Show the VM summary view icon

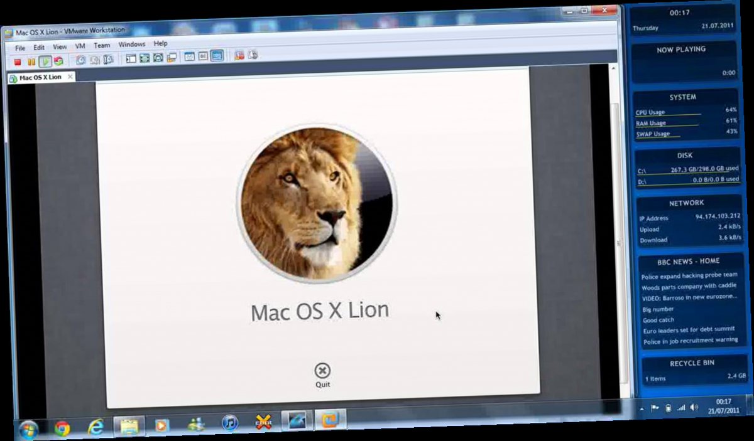coord(189,57)
